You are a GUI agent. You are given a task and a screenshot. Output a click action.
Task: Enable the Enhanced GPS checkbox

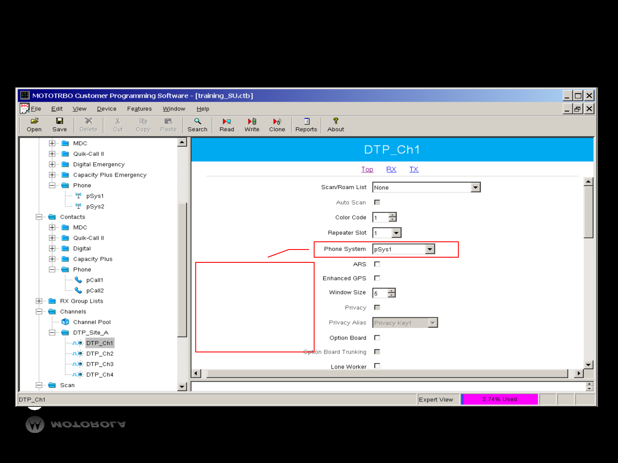click(377, 278)
